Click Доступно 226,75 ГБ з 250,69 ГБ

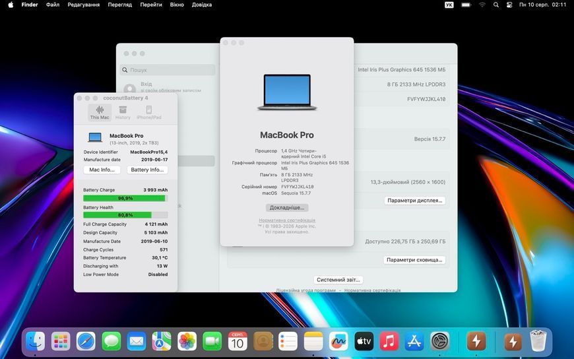(x=405, y=242)
